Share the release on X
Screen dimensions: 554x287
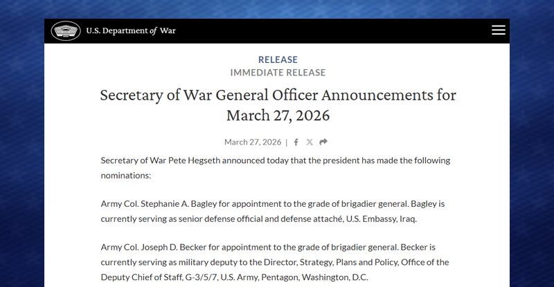pos(310,142)
